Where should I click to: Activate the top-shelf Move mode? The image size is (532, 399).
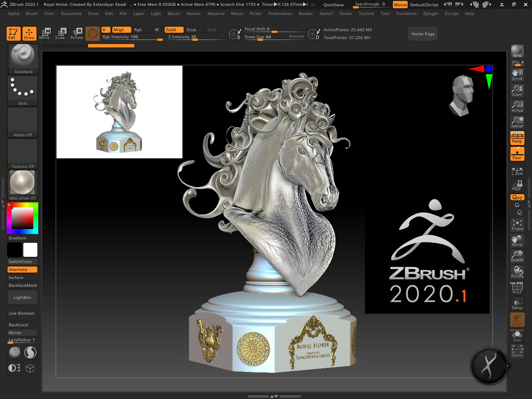coord(44,34)
